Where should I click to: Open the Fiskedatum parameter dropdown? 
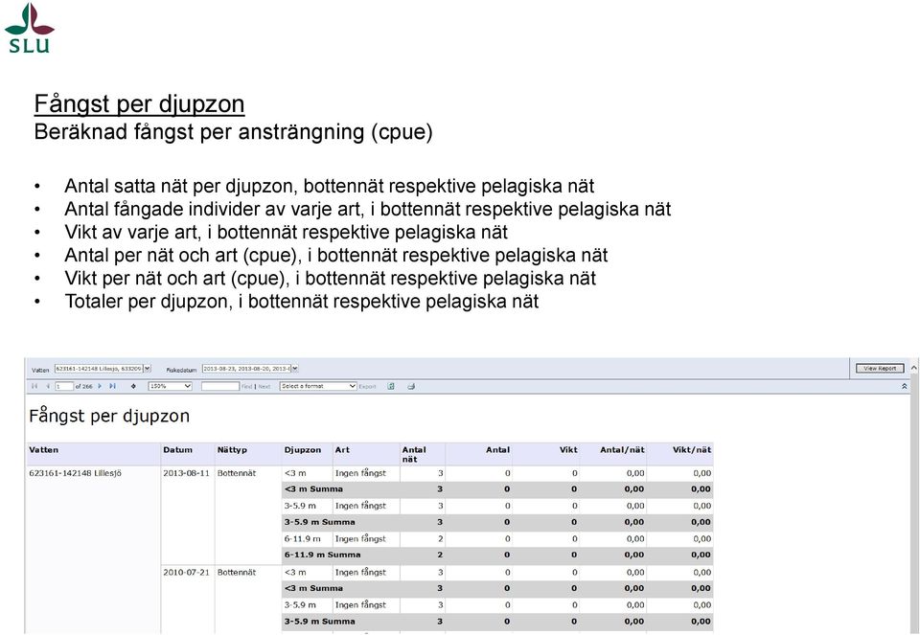click(294, 368)
